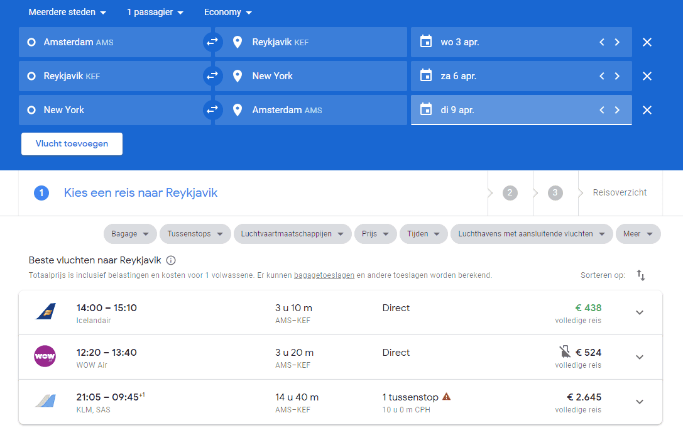
Task: Follow the bagagetoeslagen link
Action: 324,275
